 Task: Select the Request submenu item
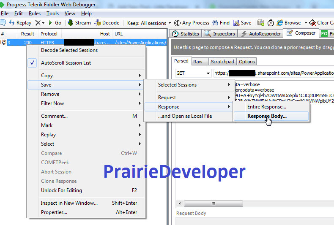click(x=188, y=98)
